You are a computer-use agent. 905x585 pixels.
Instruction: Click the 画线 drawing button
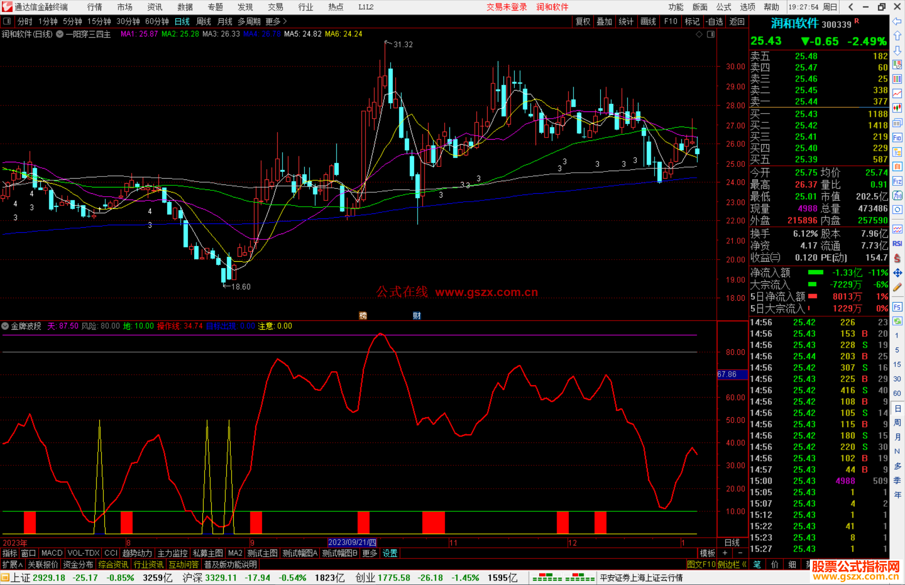(648, 21)
